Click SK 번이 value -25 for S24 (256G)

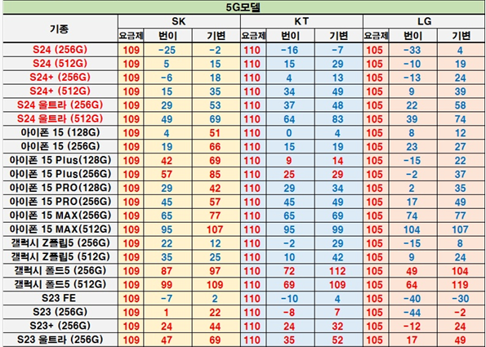point(167,50)
